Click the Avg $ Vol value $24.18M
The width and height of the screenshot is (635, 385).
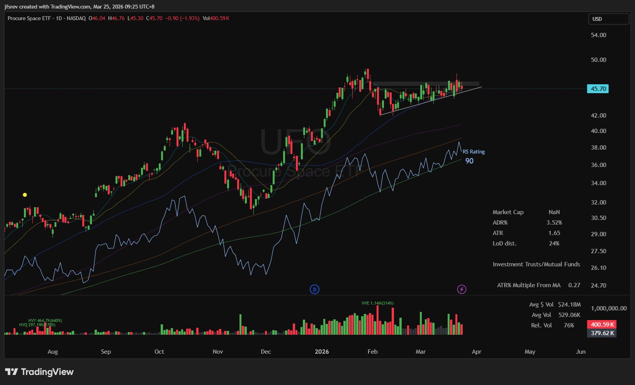(x=569, y=304)
